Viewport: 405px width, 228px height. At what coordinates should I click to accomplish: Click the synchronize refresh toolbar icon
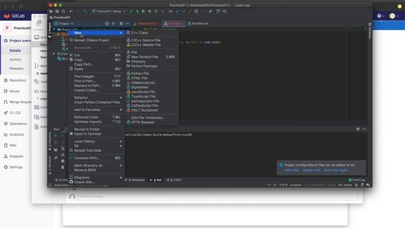(x=63, y=11)
